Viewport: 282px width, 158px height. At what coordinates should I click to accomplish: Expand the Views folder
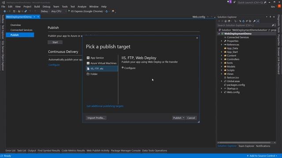[222, 74]
